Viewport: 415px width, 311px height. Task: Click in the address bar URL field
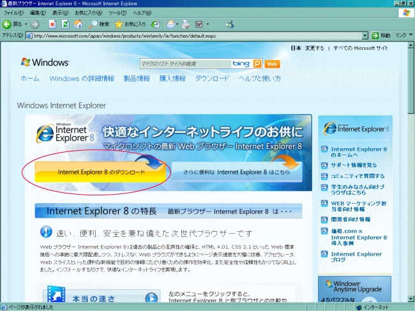[x=197, y=36]
